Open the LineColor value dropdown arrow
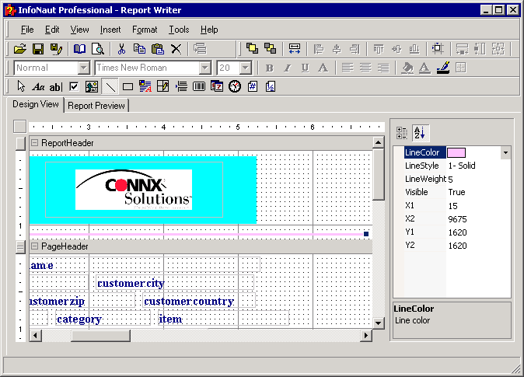 pos(505,152)
